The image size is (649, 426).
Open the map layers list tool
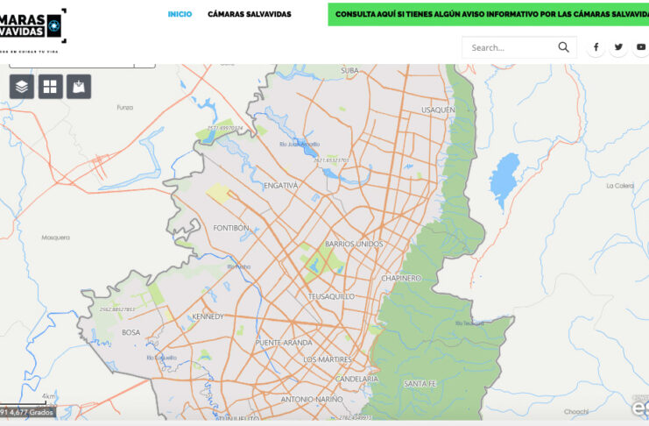(x=22, y=87)
